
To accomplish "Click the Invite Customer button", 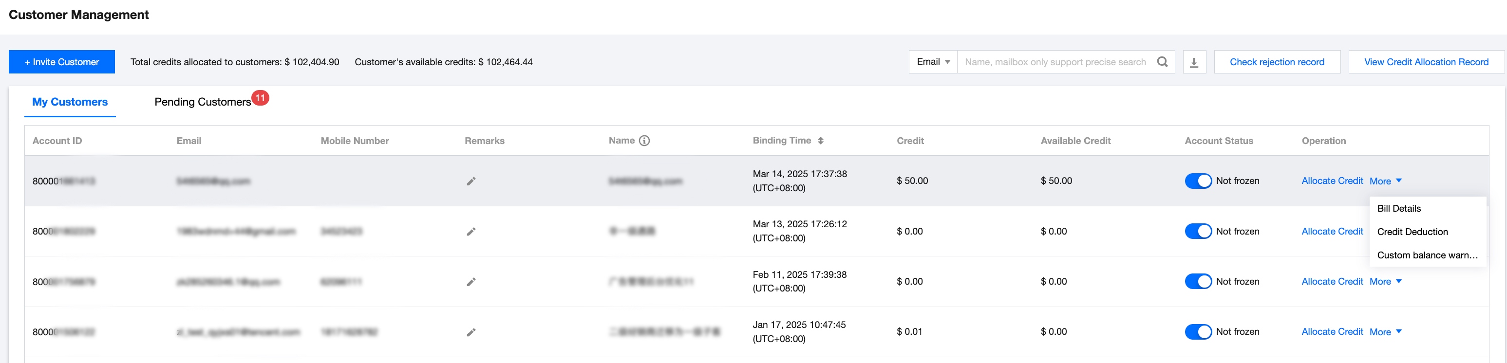I will (61, 62).
